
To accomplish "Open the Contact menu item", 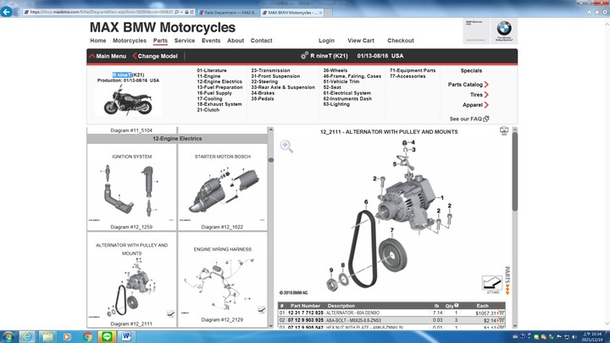I will click(x=262, y=41).
